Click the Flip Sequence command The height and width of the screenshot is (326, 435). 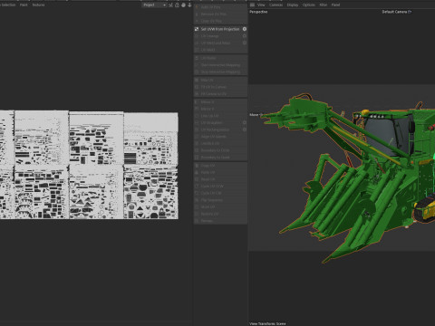[220, 200]
